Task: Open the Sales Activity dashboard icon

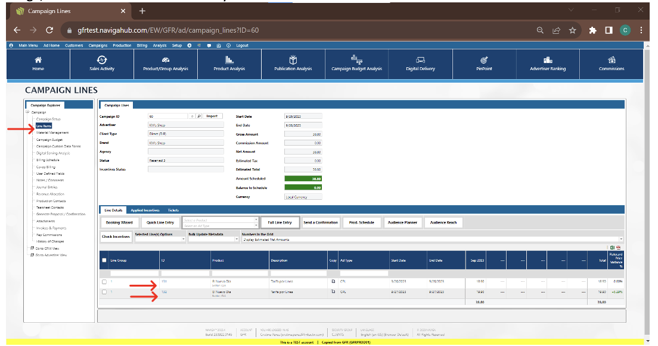Action: [x=102, y=60]
